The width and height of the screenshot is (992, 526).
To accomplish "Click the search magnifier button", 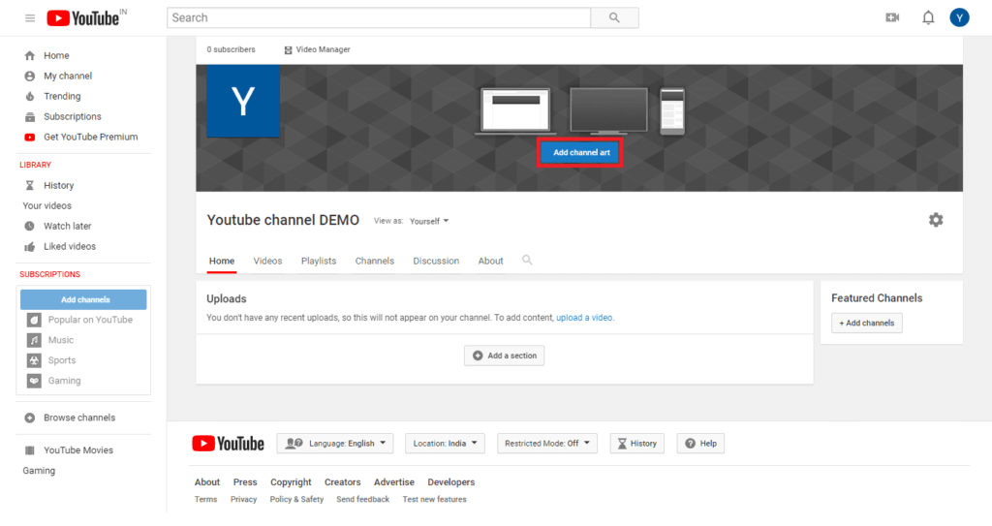I will click(x=614, y=17).
